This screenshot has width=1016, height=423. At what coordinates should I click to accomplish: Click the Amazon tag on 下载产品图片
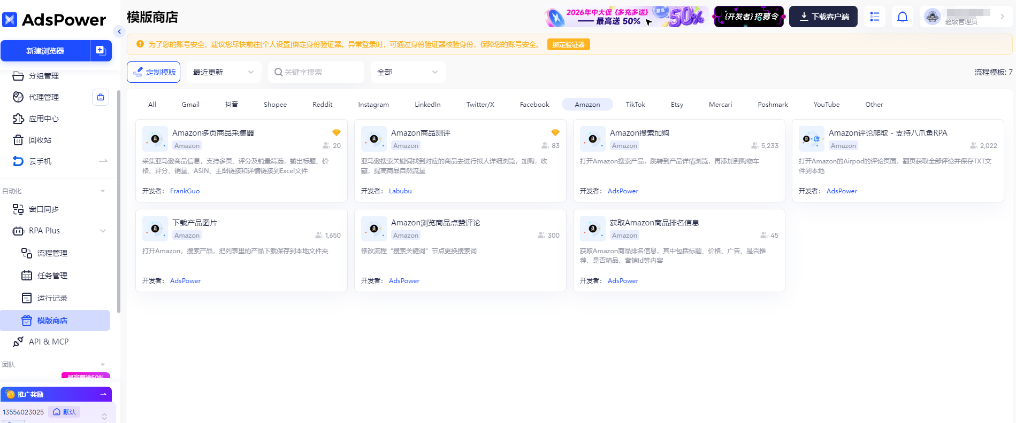(x=187, y=236)
